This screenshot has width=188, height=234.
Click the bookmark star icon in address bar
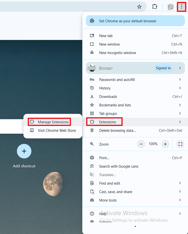(139, 7)
